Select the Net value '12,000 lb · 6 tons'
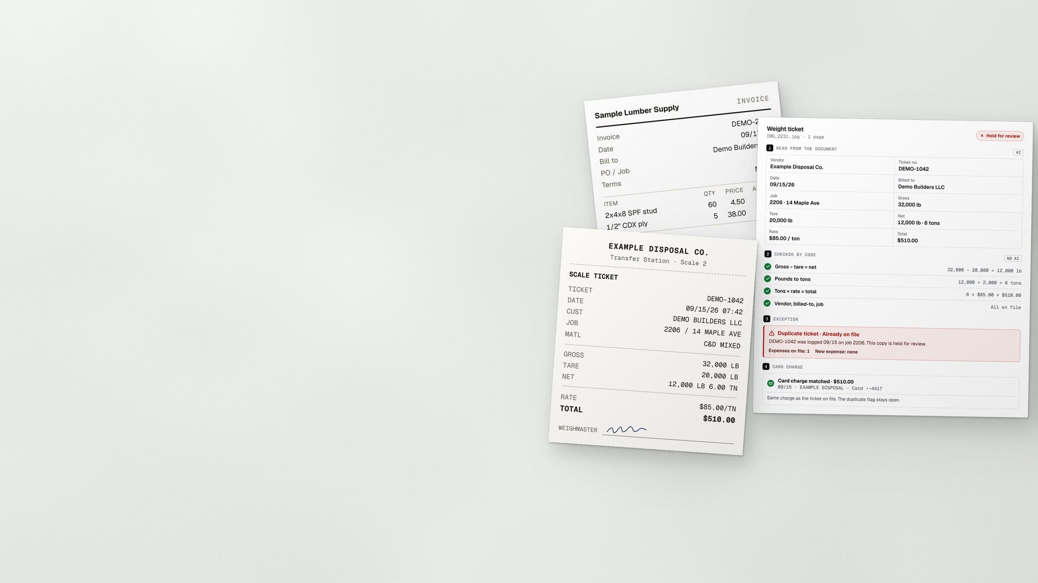The width and height of the screenshot is (1038, 583). click(x=918, y=222)
